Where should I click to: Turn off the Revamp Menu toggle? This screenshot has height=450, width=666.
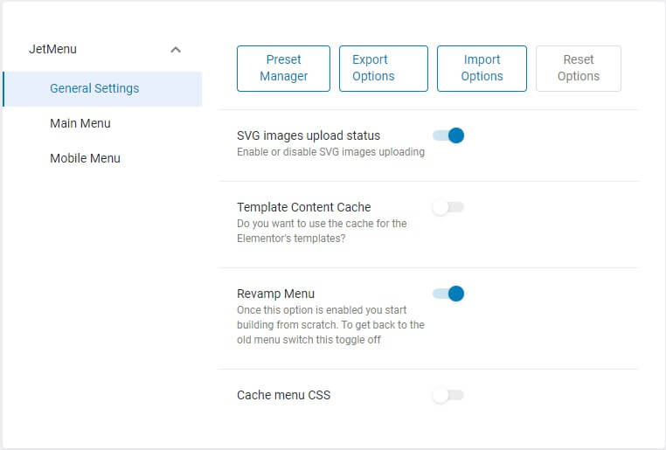[x=448, y=294]
